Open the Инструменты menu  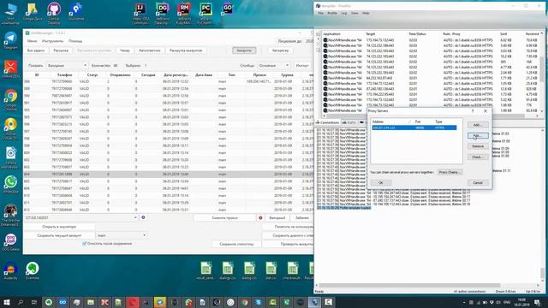pos(52,41)
